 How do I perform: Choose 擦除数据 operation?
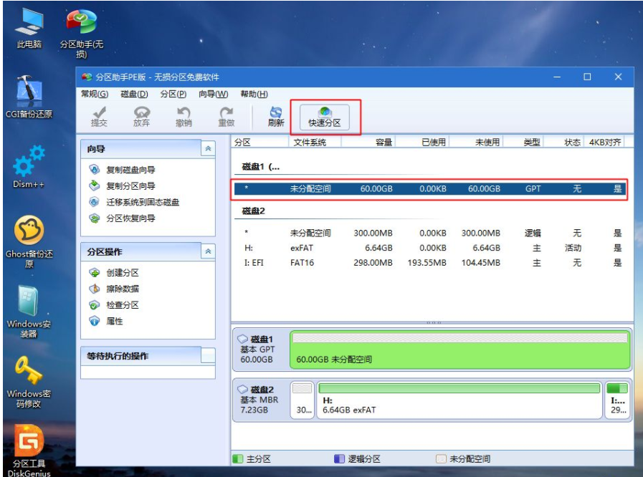(122, 289)
